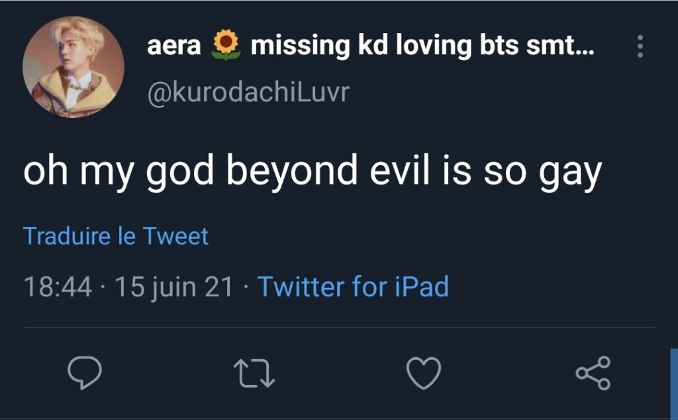Open aera's round profile picture
678x420 pixels.
point(73,67)
